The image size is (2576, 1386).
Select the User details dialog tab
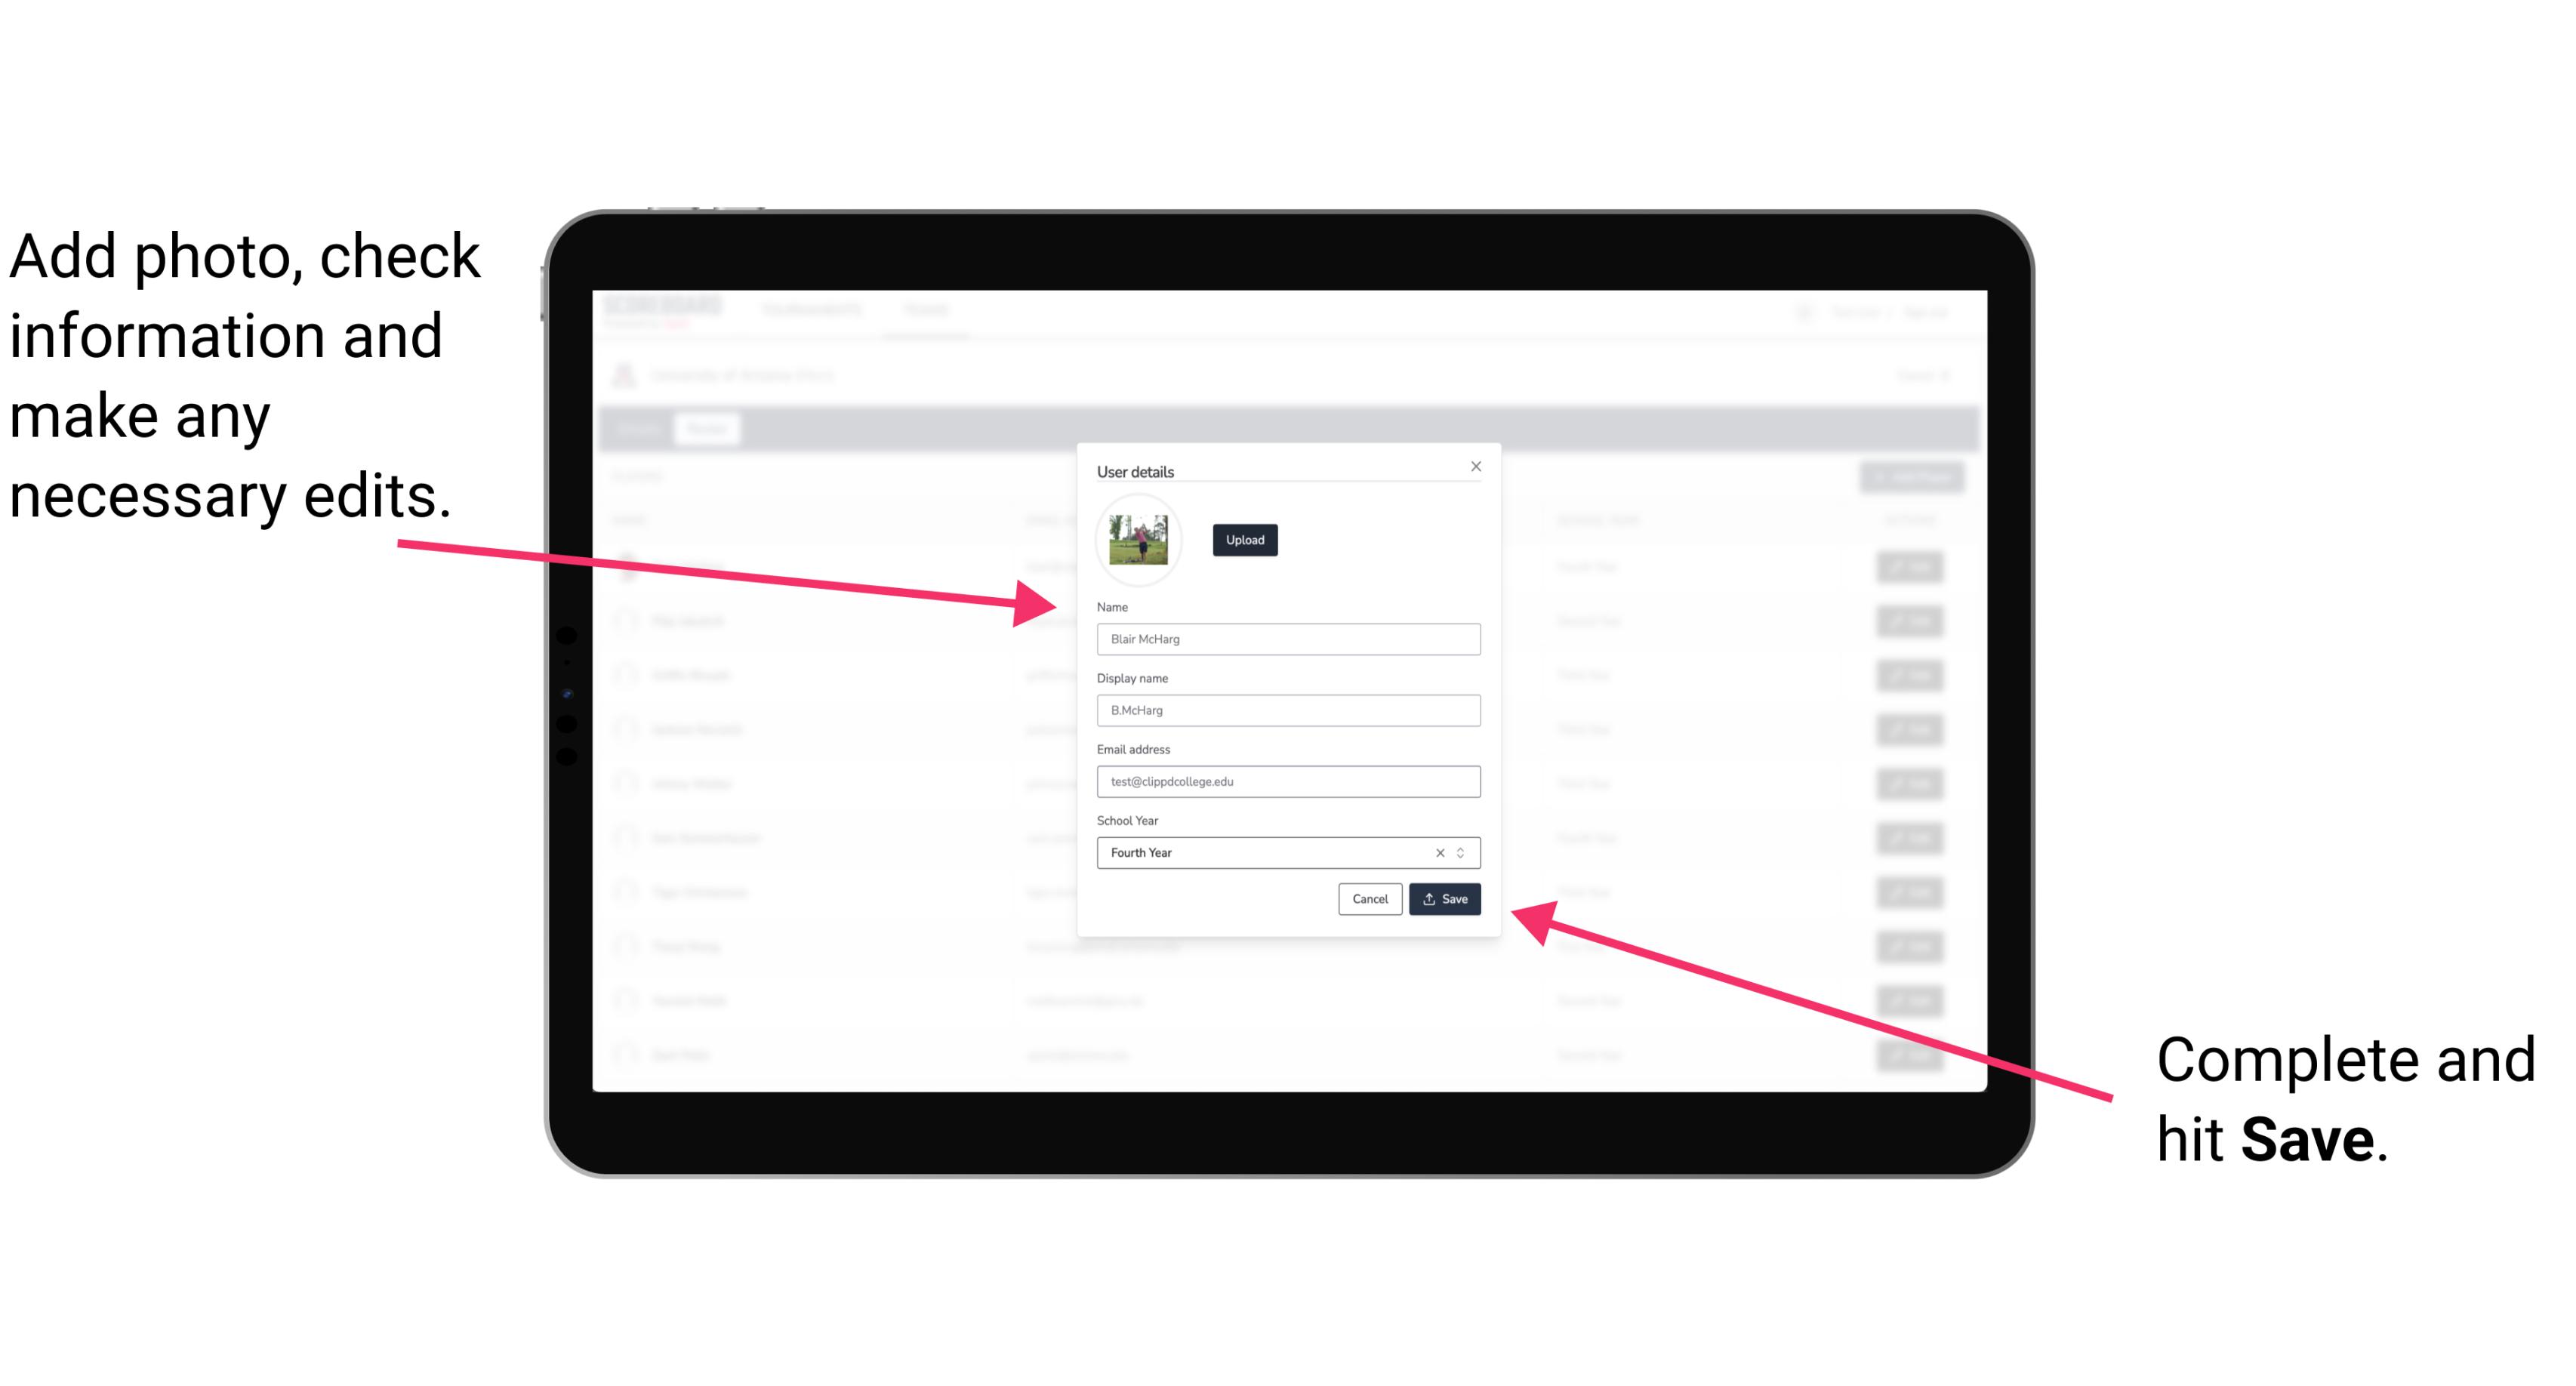pos(1135,470)
